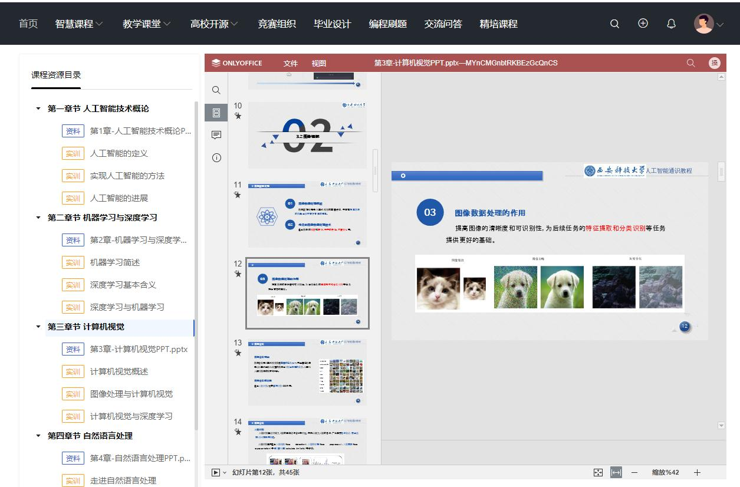Screen dimensions: 740x487
Task: Open 第3章-计算机视觉PPT.pptx resource
Action: coord(139,349)
